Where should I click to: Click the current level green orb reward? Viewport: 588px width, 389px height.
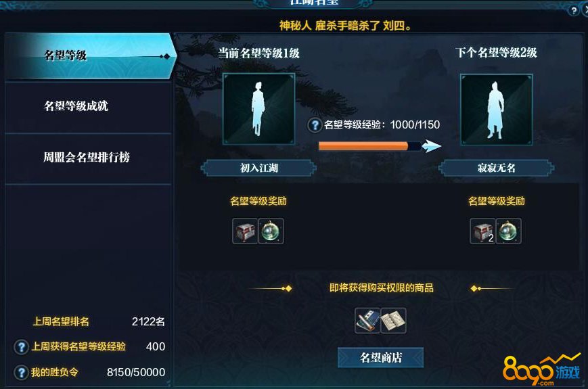[271, 231]
